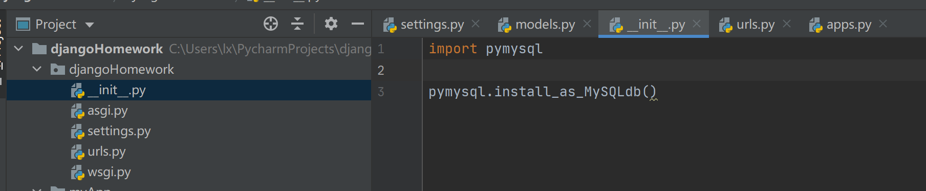Open asgi.py from the project tree
This screenshot has height=191, width=926.
click(x=107, y=111)
